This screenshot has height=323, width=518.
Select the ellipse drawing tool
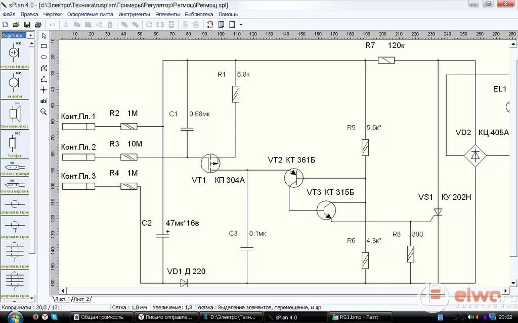44,57
